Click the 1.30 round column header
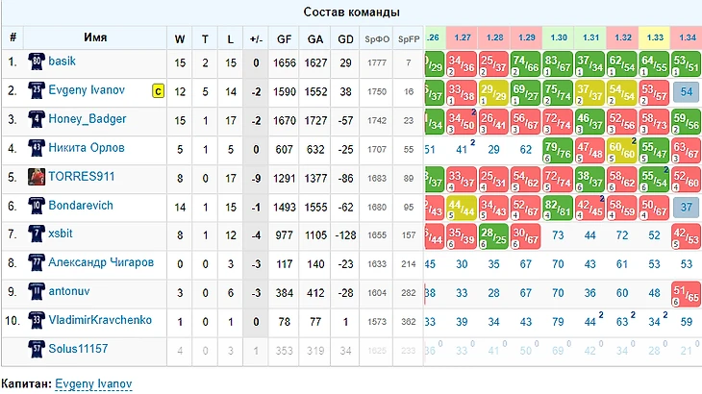Viewport: 702px width, 394px height. (x=559, y=37)
